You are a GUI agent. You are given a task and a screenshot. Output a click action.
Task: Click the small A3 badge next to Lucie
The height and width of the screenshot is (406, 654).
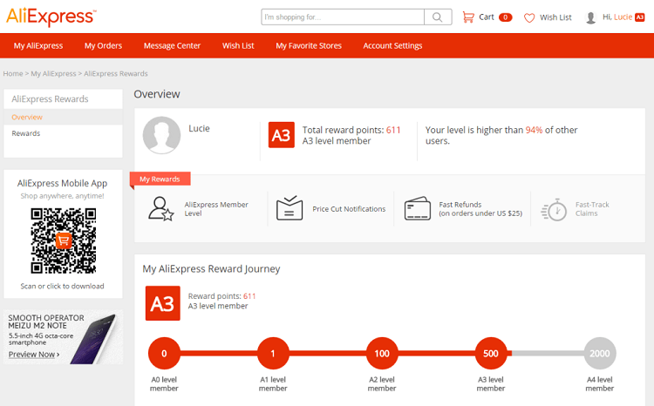point(640,17)
